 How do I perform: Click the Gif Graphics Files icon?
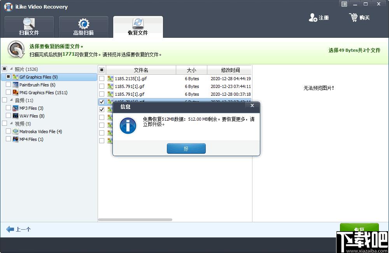tap(16, 77)
